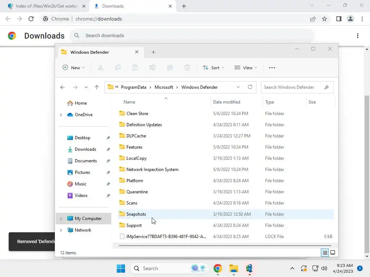Screen dimensions: 370x277
Task: Go forward in File Explorer navigation
Action: point(75,87)
